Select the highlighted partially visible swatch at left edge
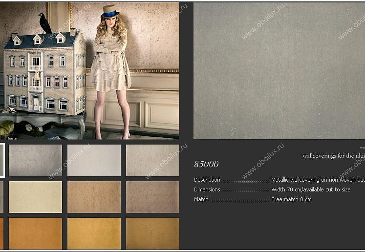 coord(2,160)
